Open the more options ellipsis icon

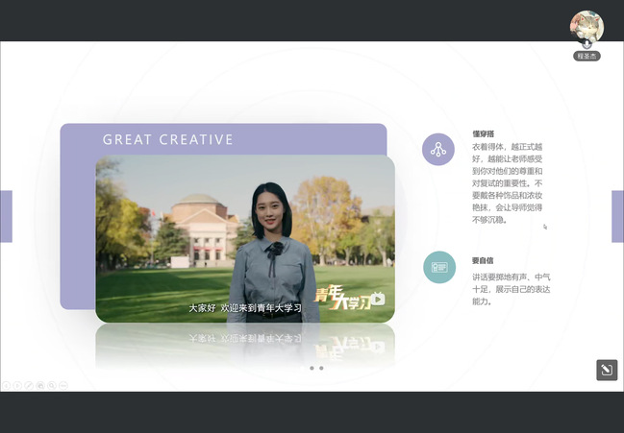click(63, 384)
